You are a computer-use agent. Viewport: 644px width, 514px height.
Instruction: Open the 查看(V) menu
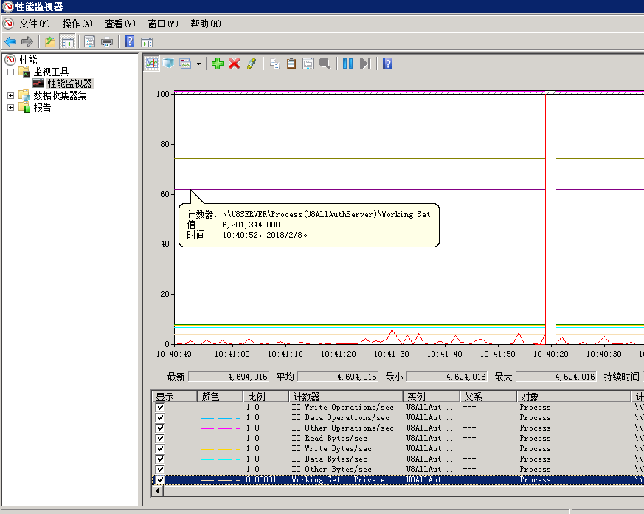120,24
